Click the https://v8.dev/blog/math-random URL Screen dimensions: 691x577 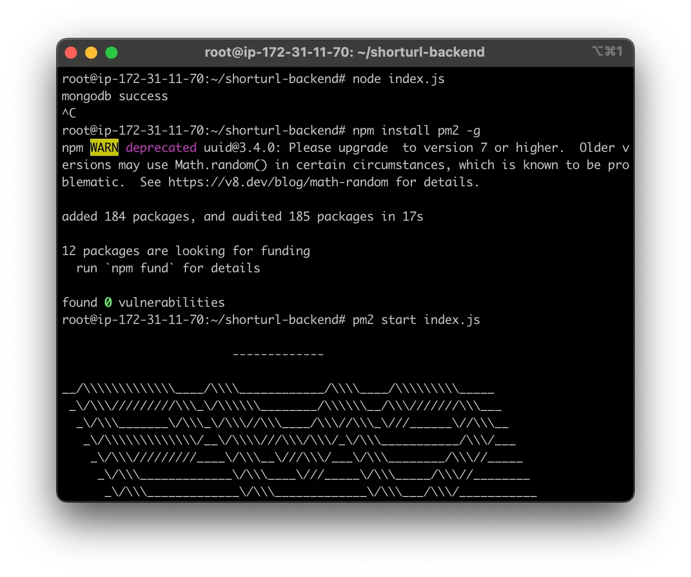[x=278, y=182]
